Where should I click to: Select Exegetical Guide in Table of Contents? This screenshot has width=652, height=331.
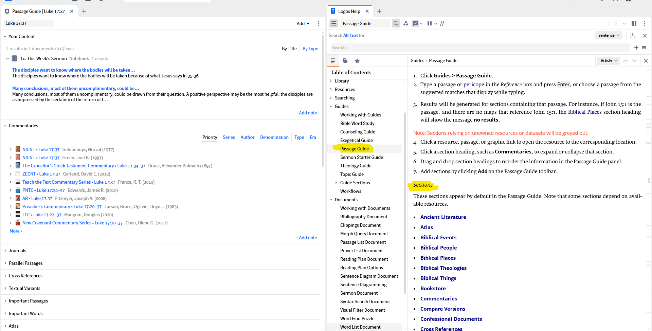pos(356,140)
